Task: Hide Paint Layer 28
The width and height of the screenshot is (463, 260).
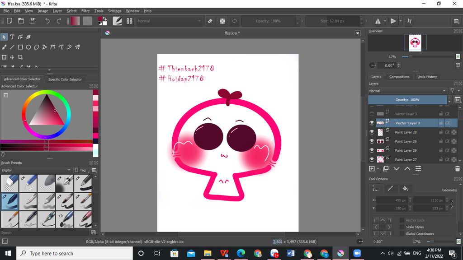Action: click(372, 132)
